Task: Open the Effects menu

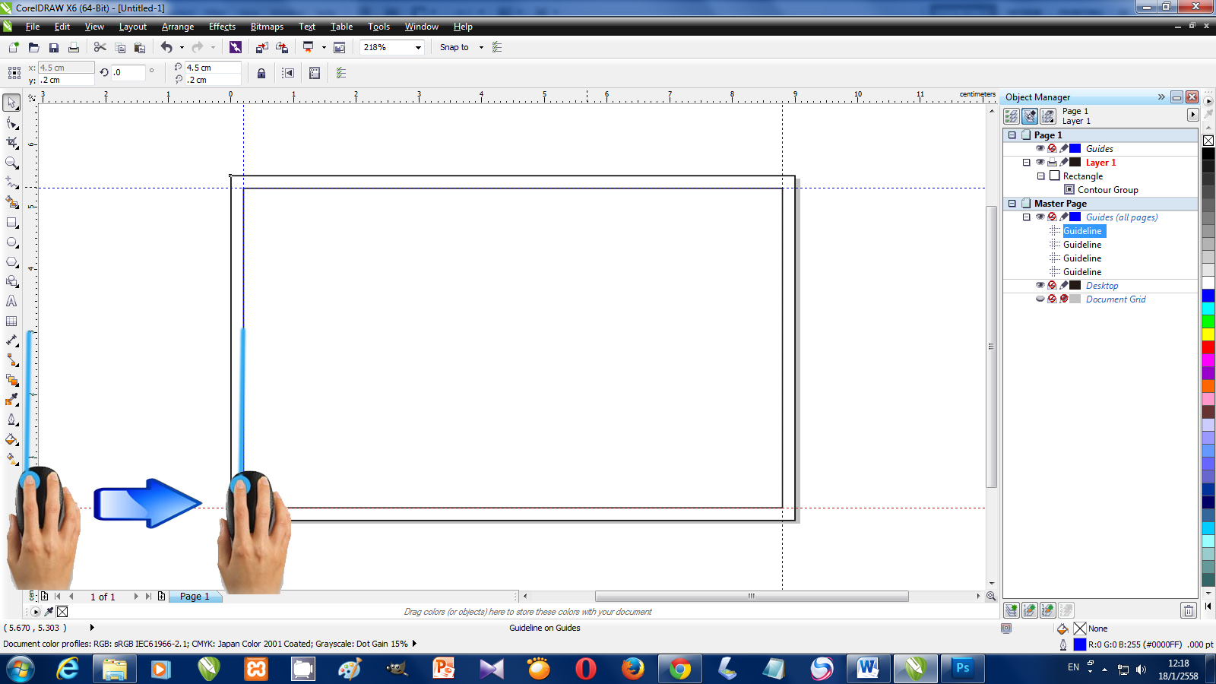Action: coord(222,27)
